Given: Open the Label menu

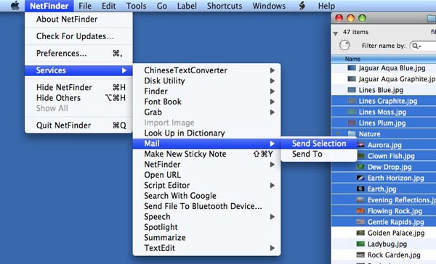Looking at the screenshot, I should (x=187, y=6).
